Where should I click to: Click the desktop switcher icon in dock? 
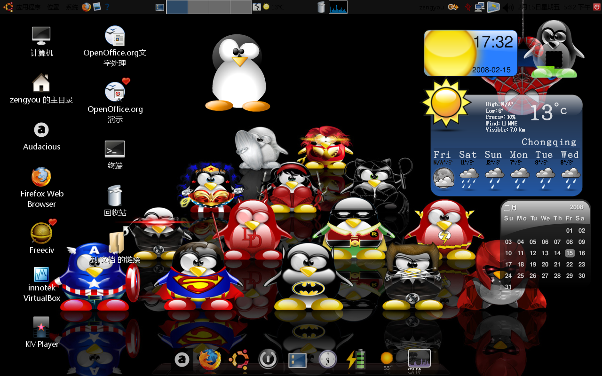pos(297,360)
